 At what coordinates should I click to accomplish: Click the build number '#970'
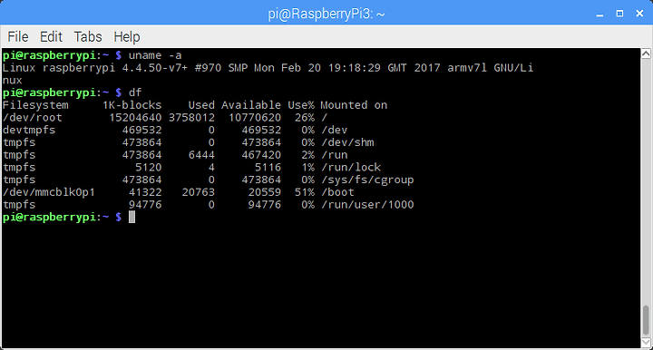[208, 68]
